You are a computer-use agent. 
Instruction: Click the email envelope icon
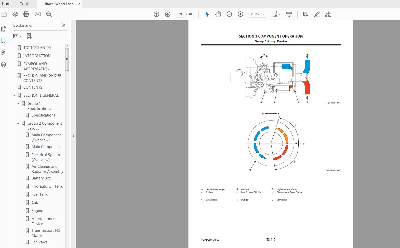pos(38,14)
